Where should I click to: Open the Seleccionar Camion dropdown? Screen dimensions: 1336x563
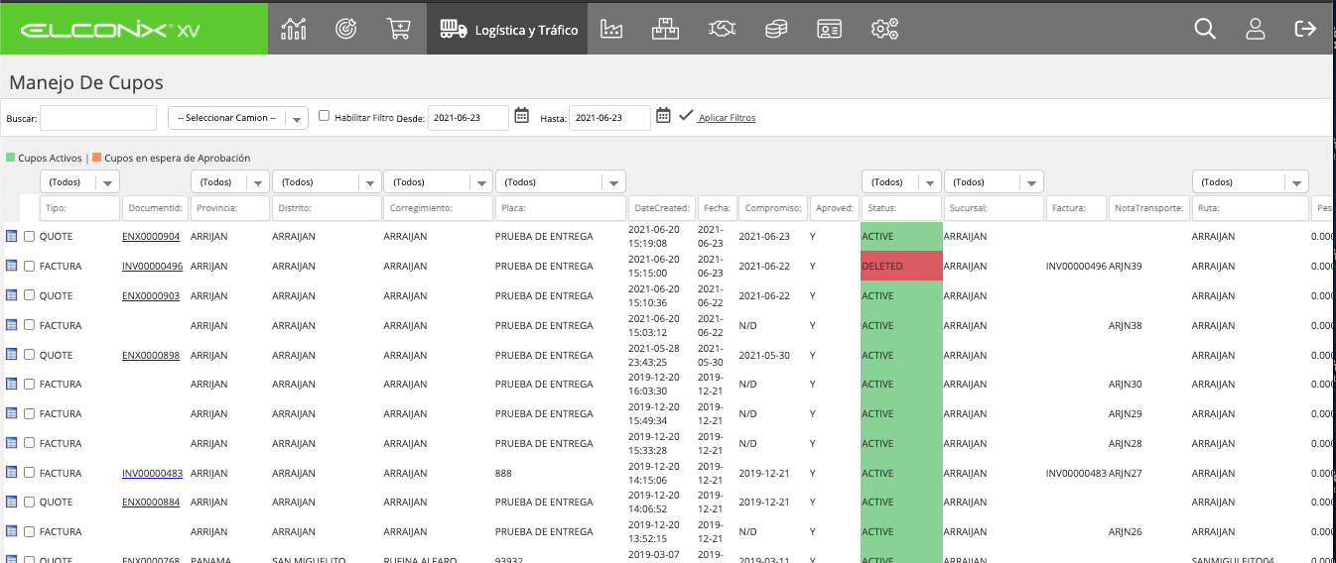point(238,118)
